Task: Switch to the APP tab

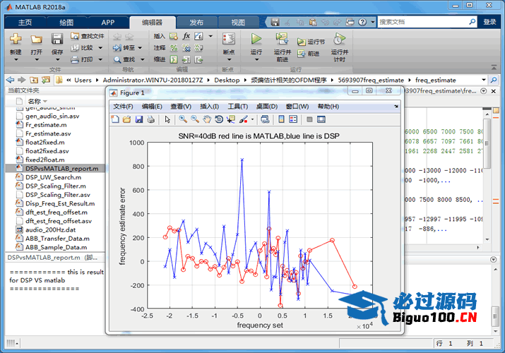Action: click(x=108, y=22)
